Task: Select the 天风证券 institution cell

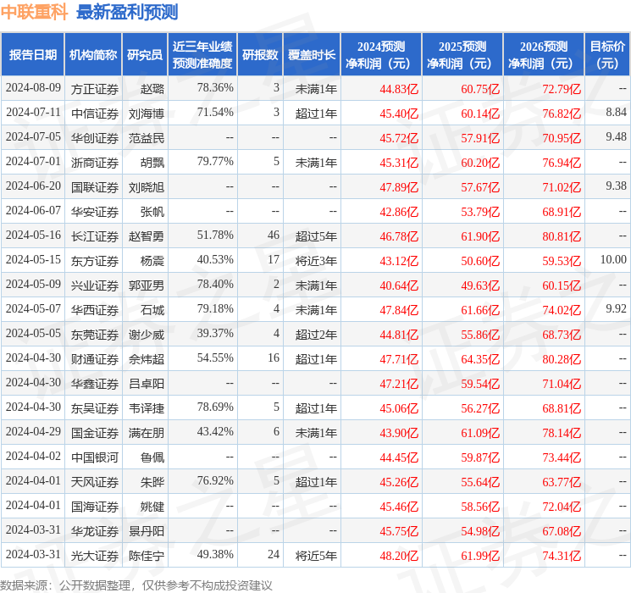Action: pyautogui.click(x=95, y=482)
